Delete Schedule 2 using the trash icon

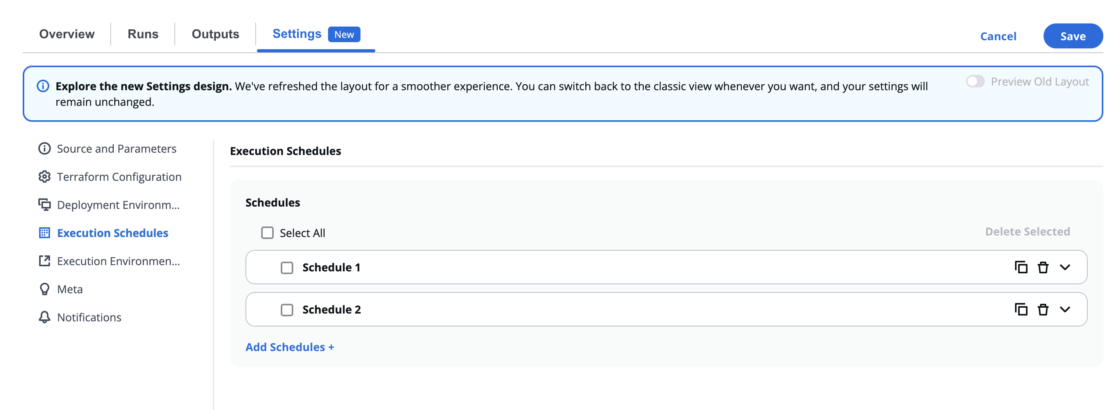click(x=1043, y=309)
